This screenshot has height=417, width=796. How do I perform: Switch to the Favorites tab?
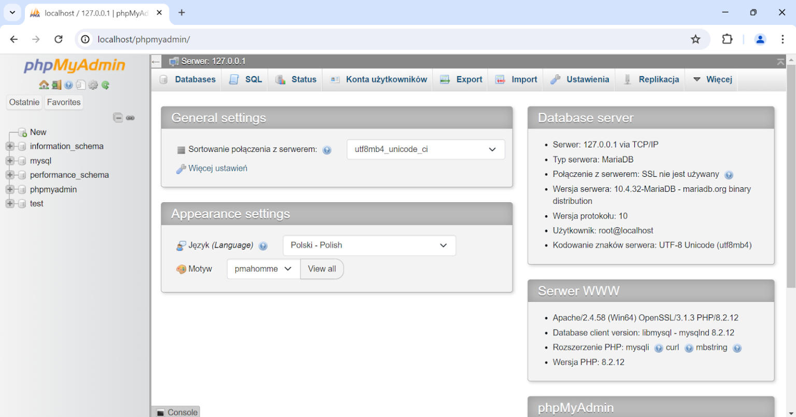pyautogui.click(x=63, y=102)
